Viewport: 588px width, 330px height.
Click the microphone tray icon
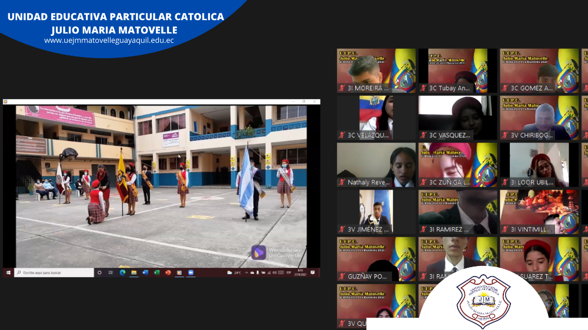coord(258,272)
